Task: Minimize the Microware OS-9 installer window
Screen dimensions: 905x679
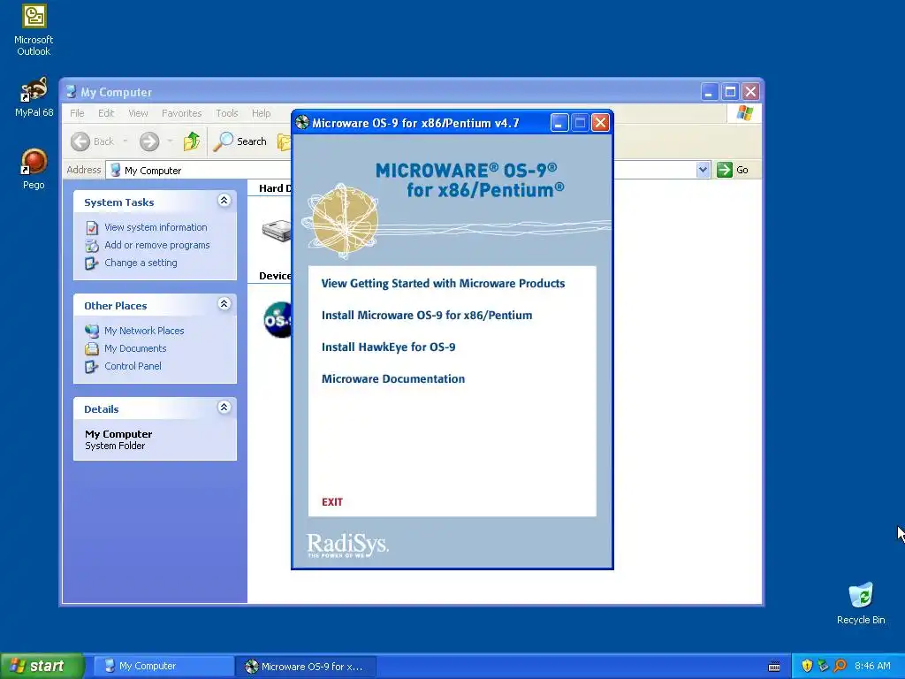Action: pyautogui.click(x=559, y=122)
